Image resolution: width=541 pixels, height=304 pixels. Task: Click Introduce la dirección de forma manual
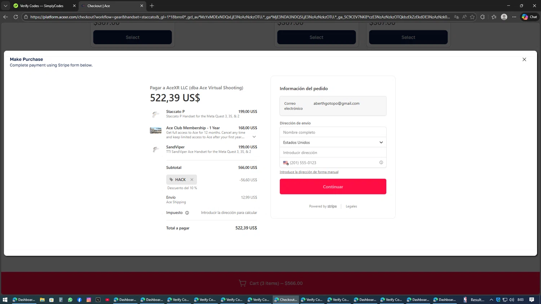click(309, 172)
